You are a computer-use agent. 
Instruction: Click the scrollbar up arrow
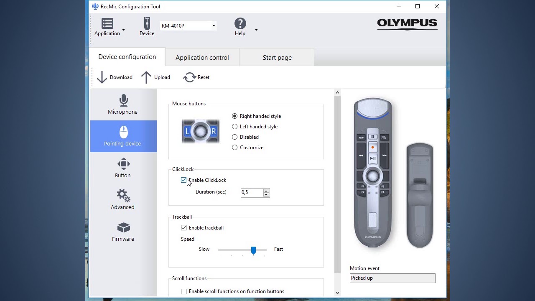click(338, 92)
